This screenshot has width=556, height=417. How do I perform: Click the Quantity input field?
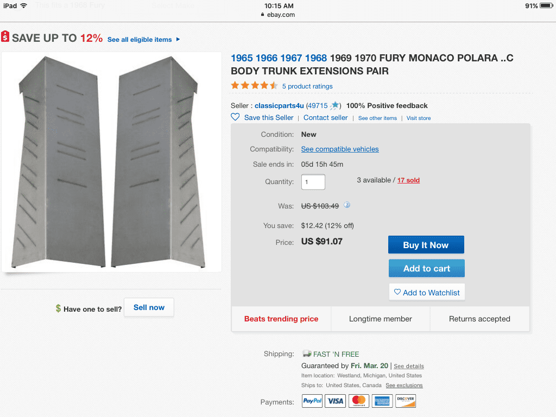coord(313,182)
